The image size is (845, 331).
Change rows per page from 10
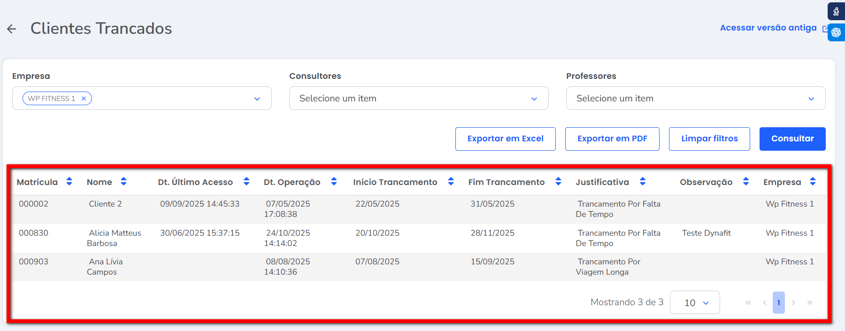point(695,302)
